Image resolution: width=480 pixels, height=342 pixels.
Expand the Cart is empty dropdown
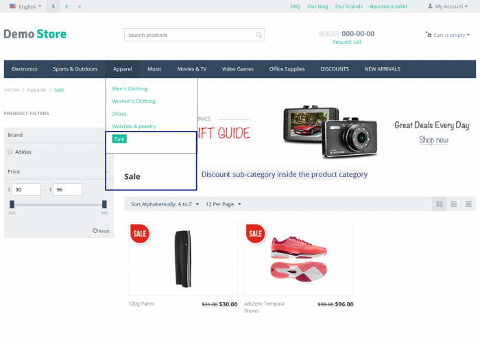448,35
